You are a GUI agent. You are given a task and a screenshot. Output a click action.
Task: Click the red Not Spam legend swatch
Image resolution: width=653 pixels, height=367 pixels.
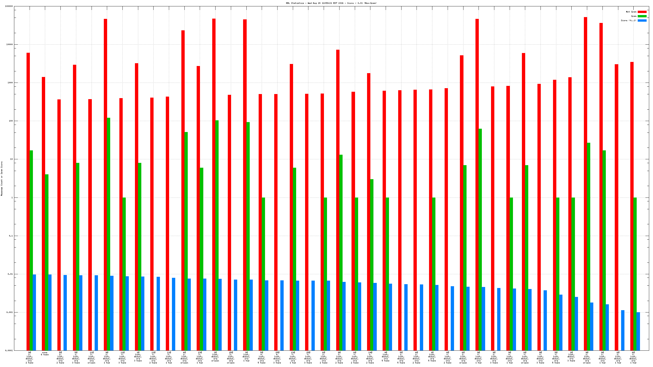point(642,12)
